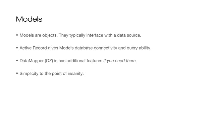Click "Simplicity" in the last bullet
The width and height of the screenshot is (214, 133).
[29, 73]
